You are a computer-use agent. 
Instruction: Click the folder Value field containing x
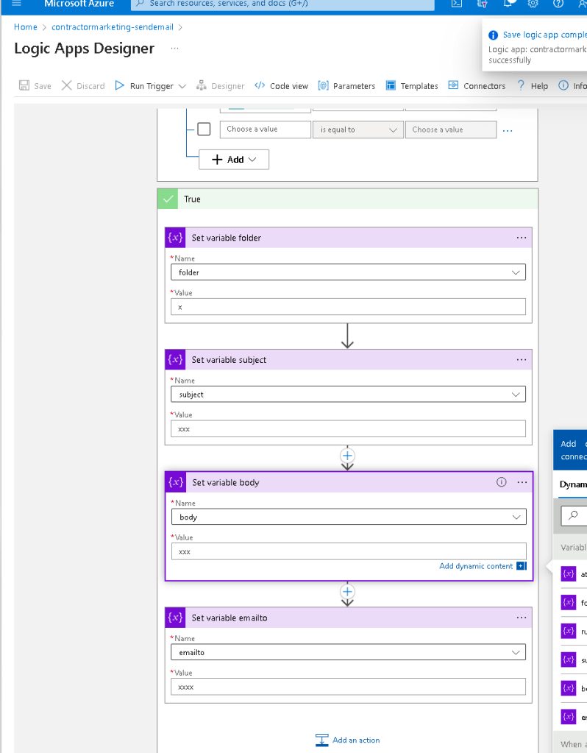(x=348, y=307)
